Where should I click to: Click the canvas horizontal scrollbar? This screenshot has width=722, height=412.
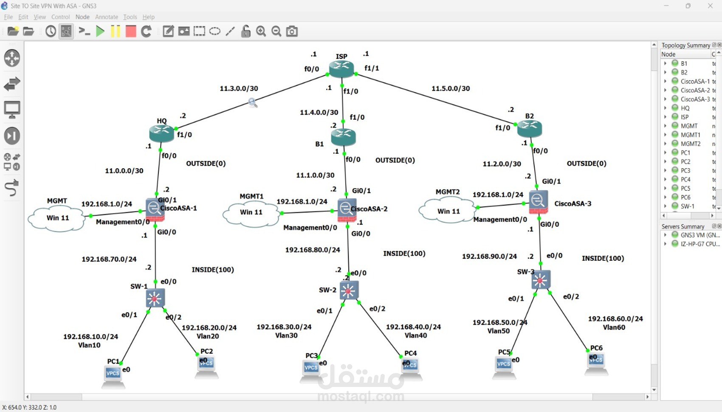pyautogui.click(x=337, y=397)
